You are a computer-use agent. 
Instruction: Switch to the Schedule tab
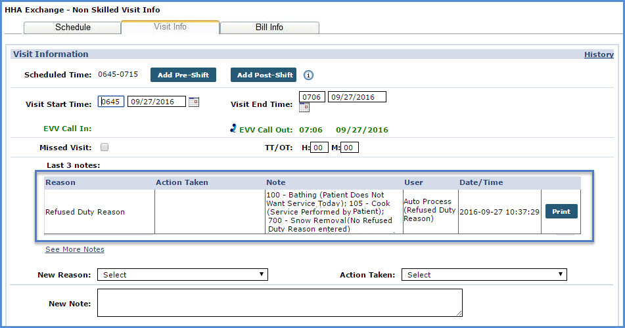point(72,28)
